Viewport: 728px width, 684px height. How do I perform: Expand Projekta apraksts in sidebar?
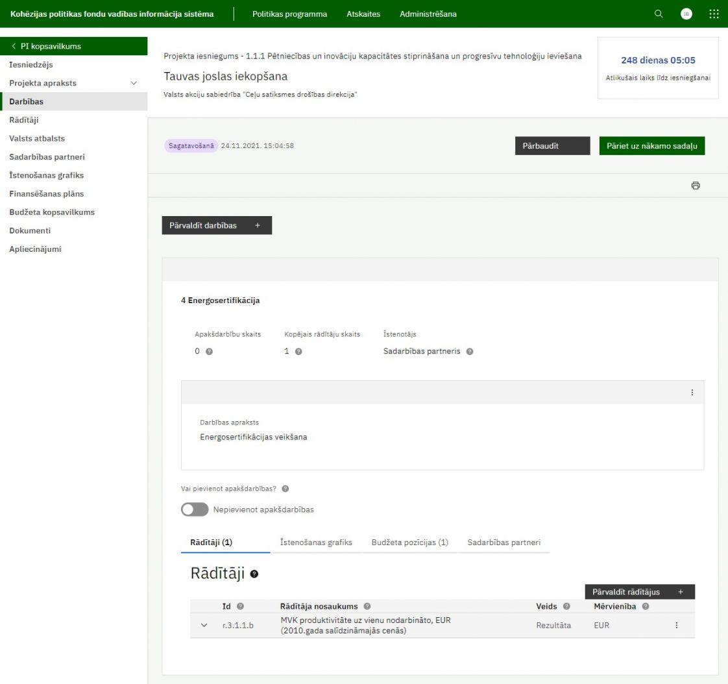click(134, 83)
